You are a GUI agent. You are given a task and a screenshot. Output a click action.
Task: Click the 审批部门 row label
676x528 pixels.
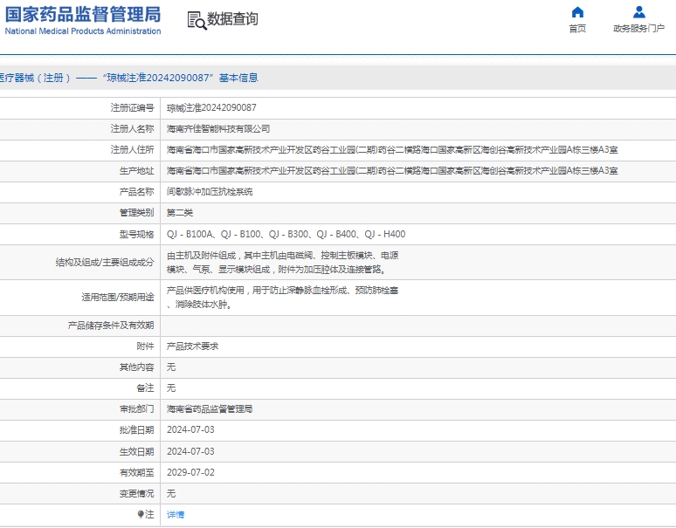point(136,409)
